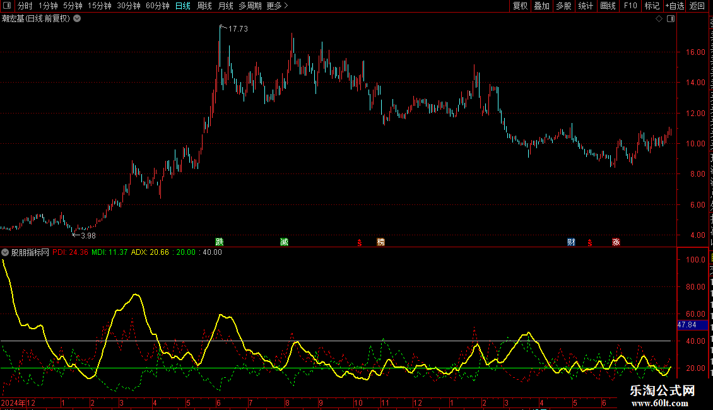The width and height of the screenshot is (713, 410).
Task: Open the 复权 adjustment menu
Action: click(x=520, y=6)
